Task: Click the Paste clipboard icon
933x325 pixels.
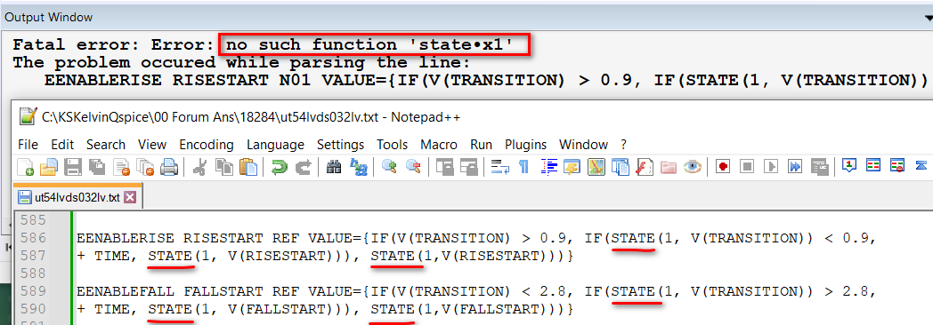Action: (x=247, y=167)
